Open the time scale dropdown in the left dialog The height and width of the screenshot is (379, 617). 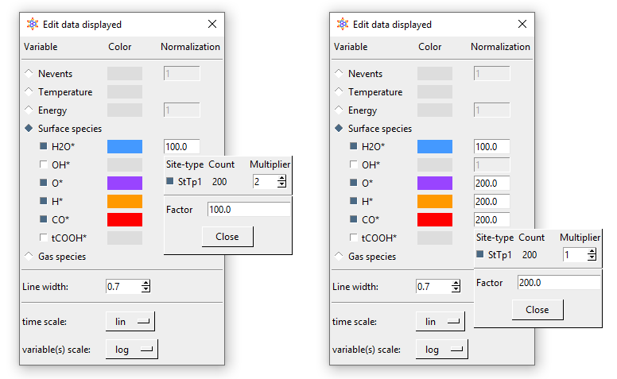130,321
